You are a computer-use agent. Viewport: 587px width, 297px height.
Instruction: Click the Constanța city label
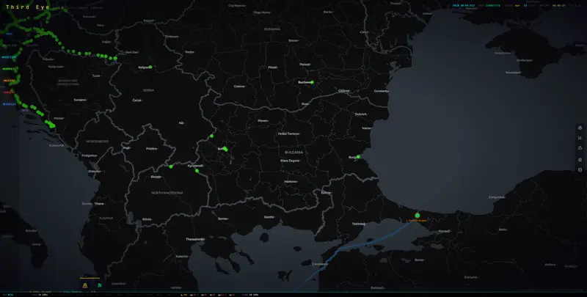tap(381, 91)
